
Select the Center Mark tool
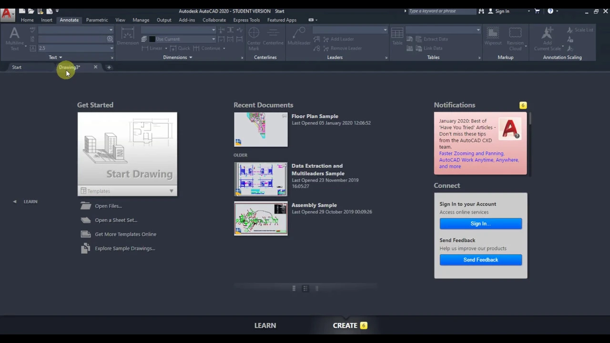[x=254, y=39]
